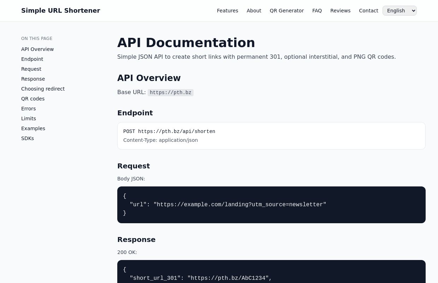Open the QR codes section
Screen dimensions: 438x283
pyautogui.click(x=33, y=99)
